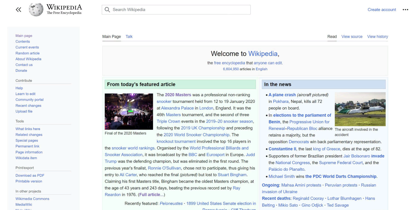420x210 pixels.
Task: Click the Donate link
Action: pos(21,71)
